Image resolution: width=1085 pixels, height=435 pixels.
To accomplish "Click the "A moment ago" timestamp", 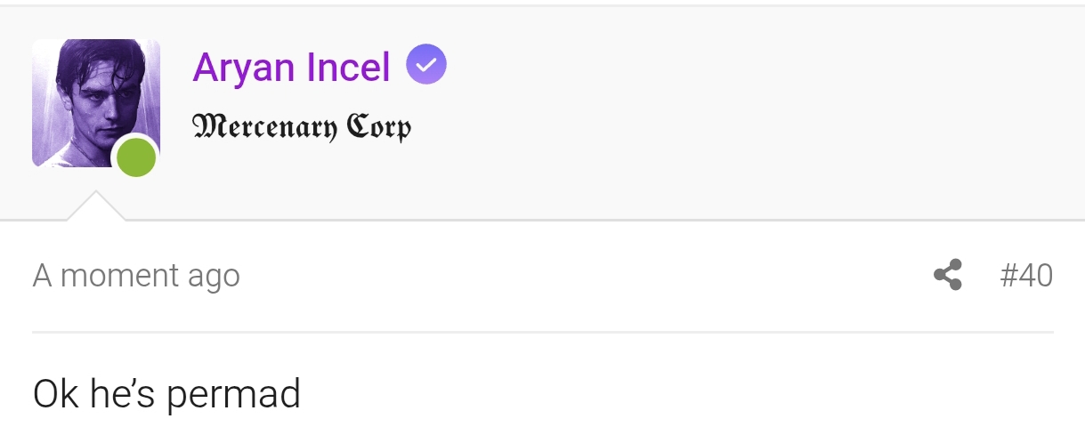I will click(x=136, y=276).
